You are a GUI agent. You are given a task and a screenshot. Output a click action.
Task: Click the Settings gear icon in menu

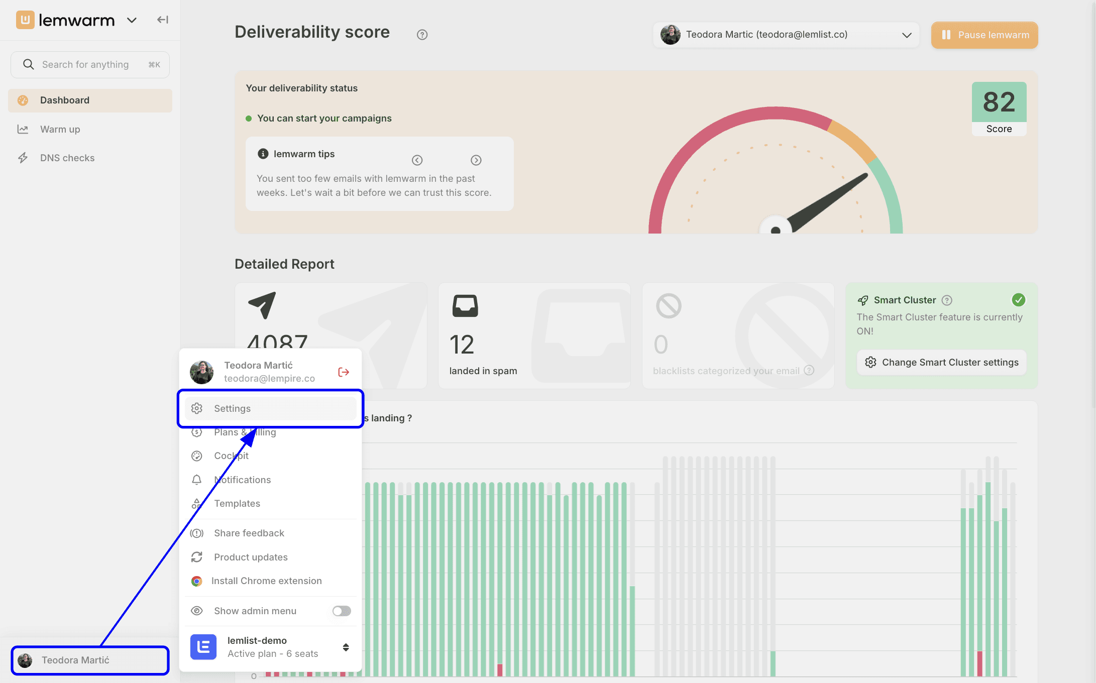pyautogui.click(x=197, y=408)
